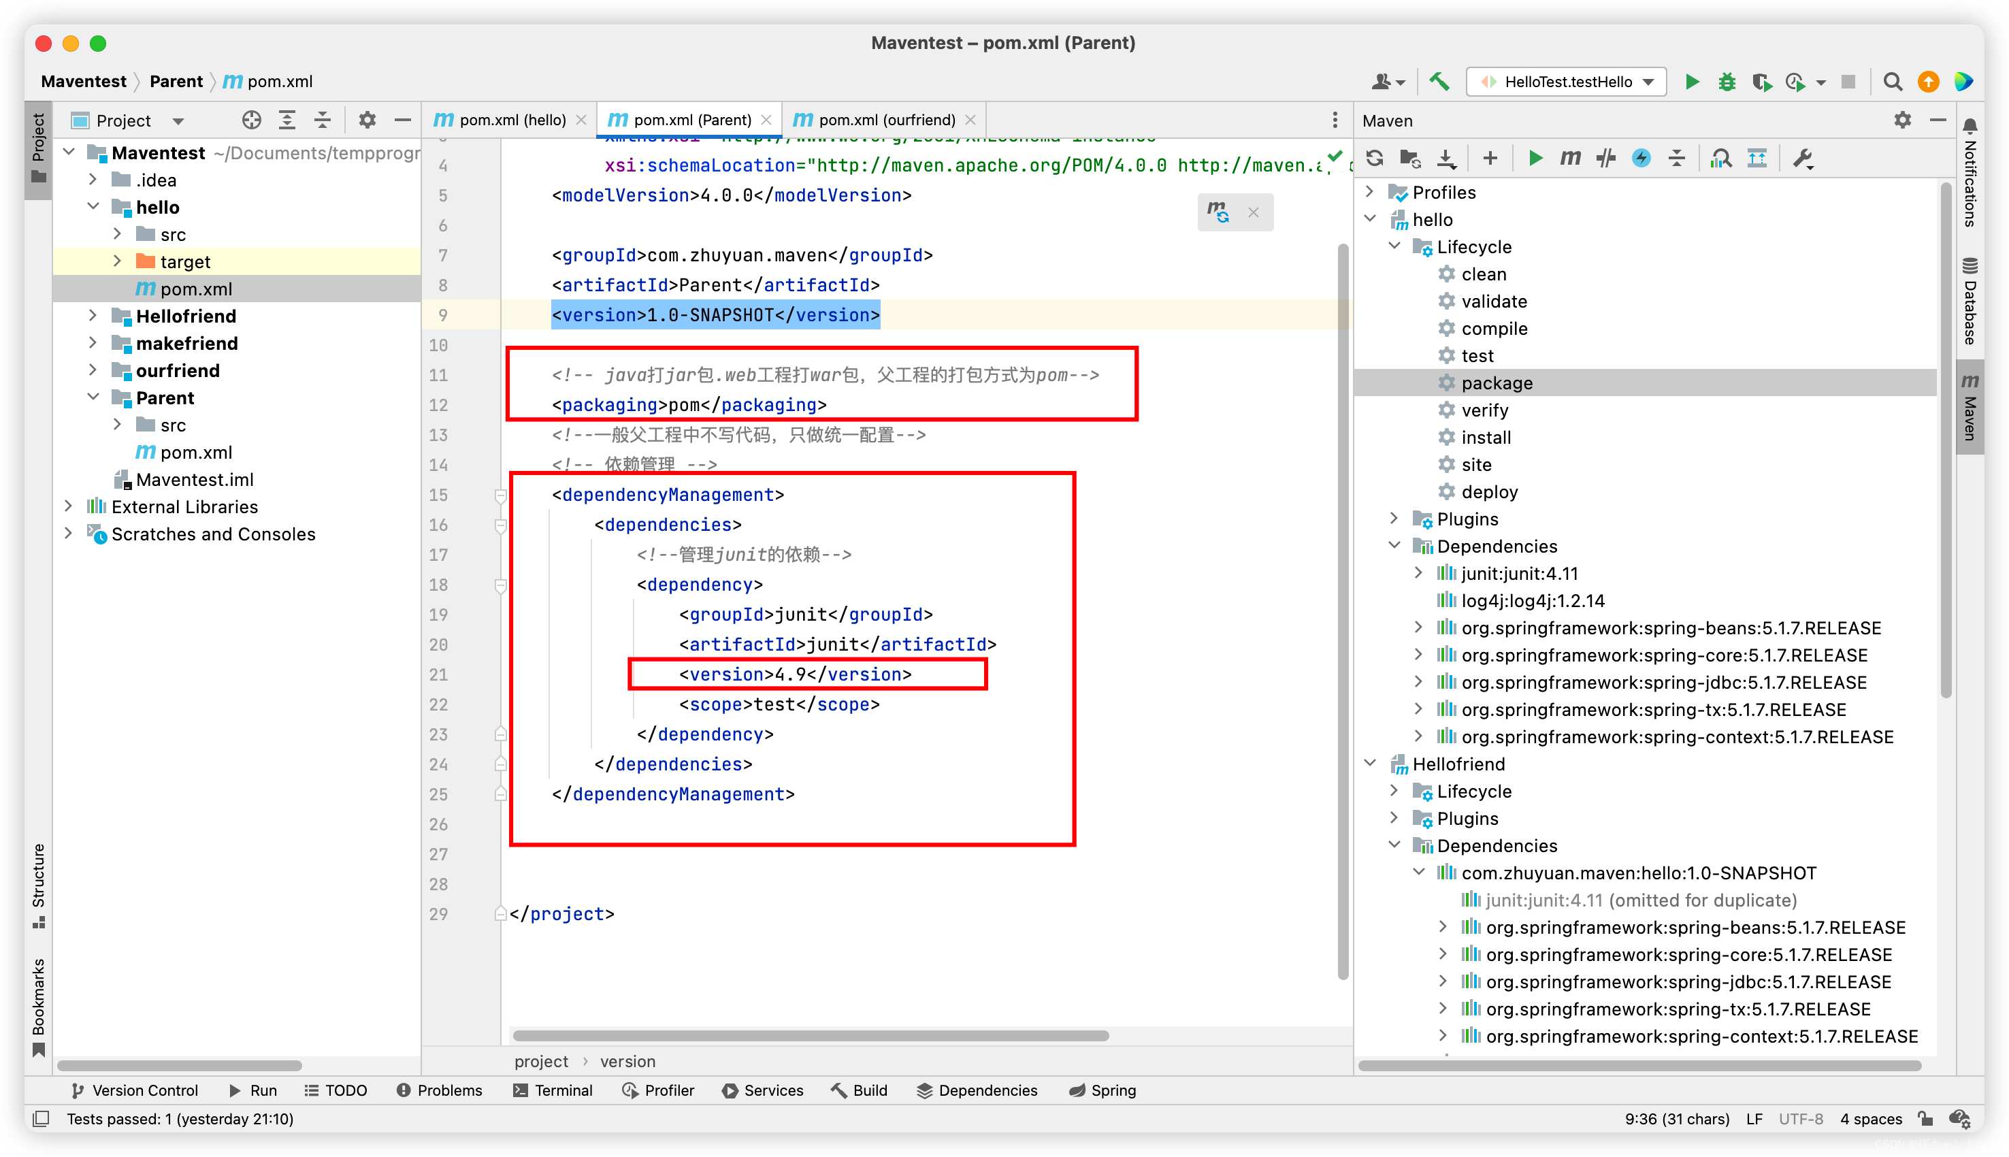Select opened file locate icon in Project panel

click(x=252, y=120)
